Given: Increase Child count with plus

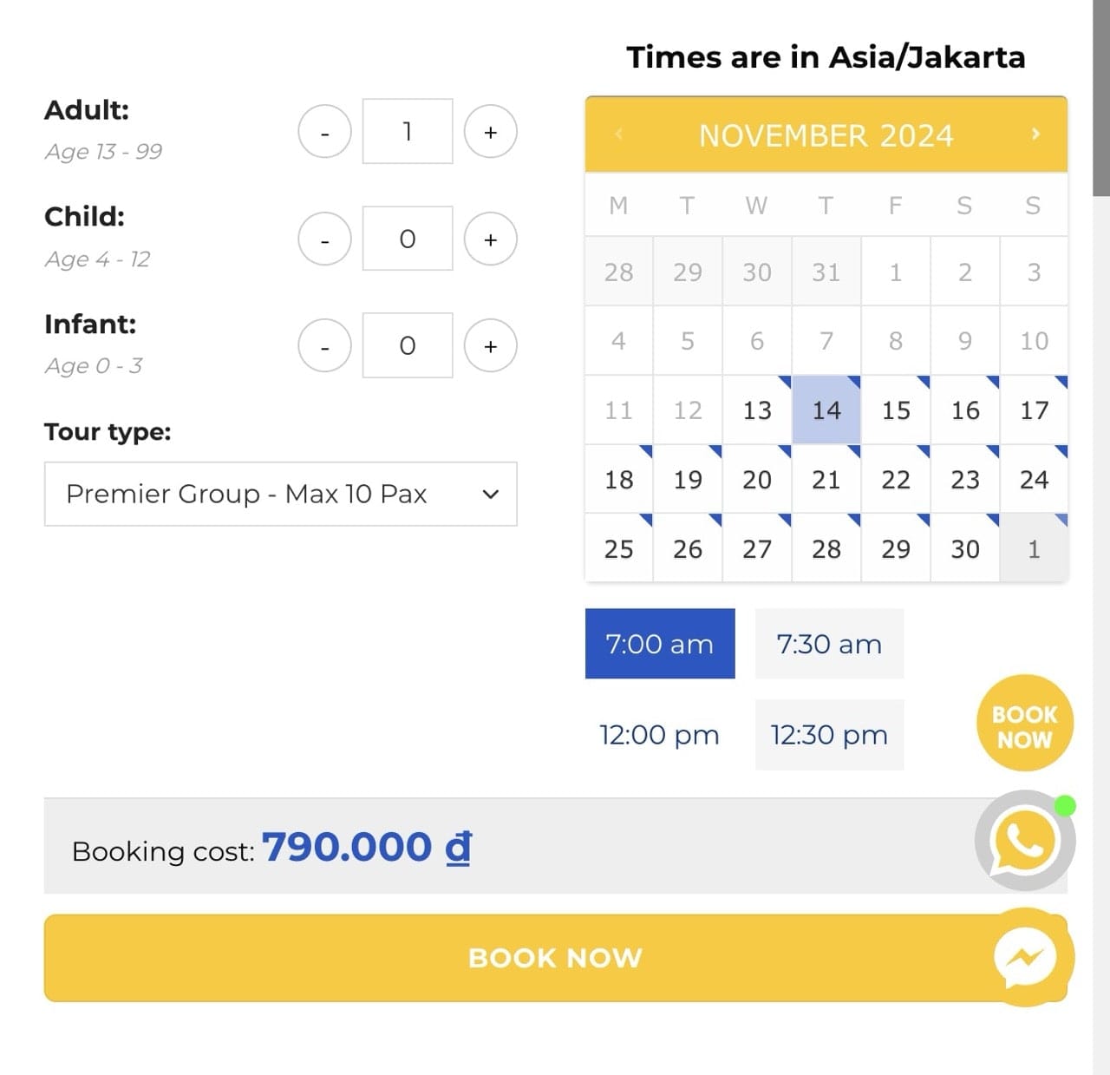Looking at the screenshot, I should tap(491, 239).
